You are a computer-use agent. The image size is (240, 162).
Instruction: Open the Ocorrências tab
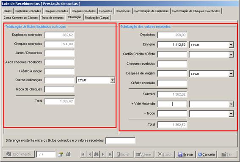(123, 11)
